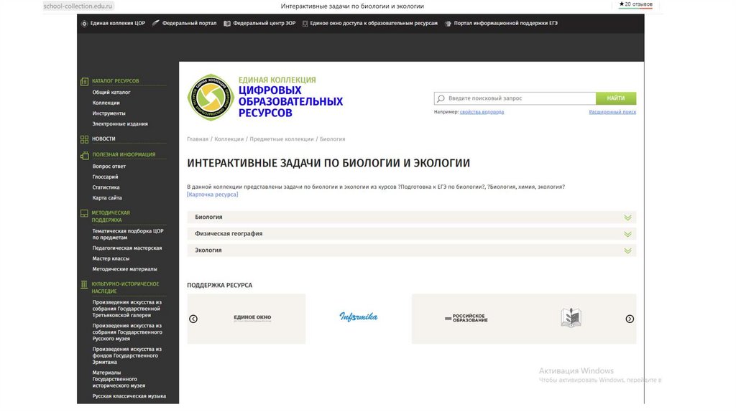Image resolution: width=736 pixels, height=412 pixels.
Task: Click the Федеральный портал feather icon
Action: (155, 23)
